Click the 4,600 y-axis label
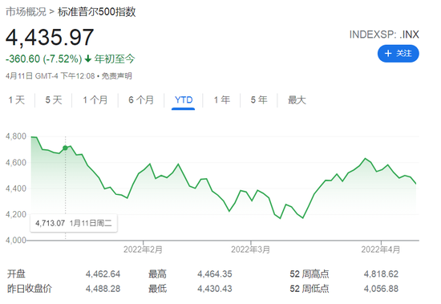This screenshot has height=304, width=441. click(16, 162)
